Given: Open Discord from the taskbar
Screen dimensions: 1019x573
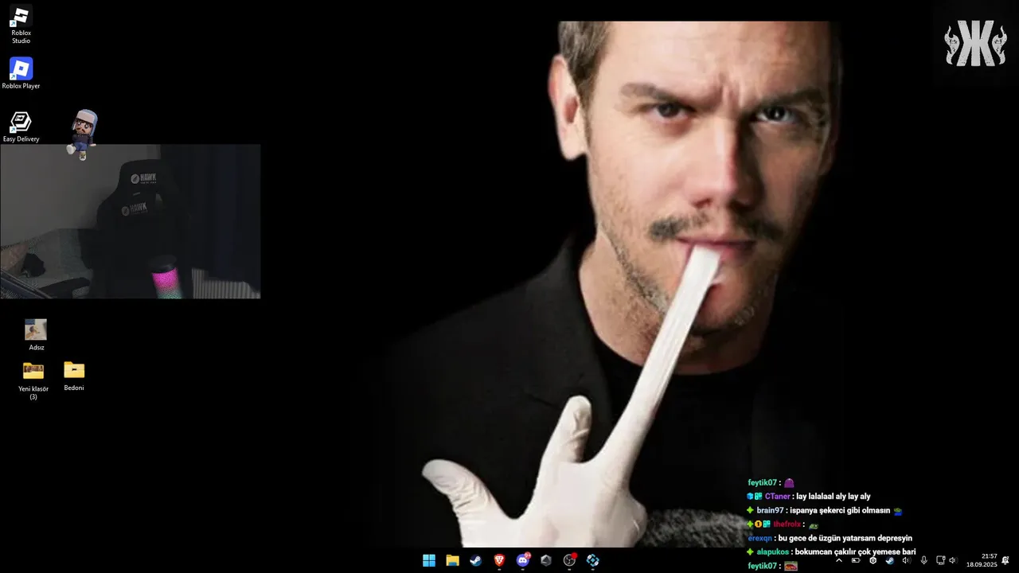Looking at the screenshot, I should (x=523, y=560).
